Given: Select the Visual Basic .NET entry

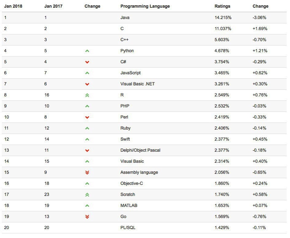Looking at the screenshot, I should (137, 84).
